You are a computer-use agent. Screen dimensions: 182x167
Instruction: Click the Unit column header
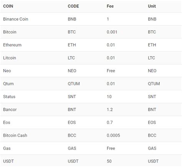click(x=152, y=6)
